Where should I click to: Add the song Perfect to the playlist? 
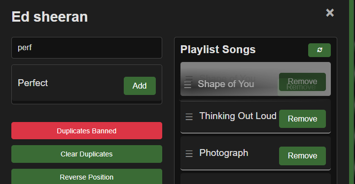tap(140, 86)
